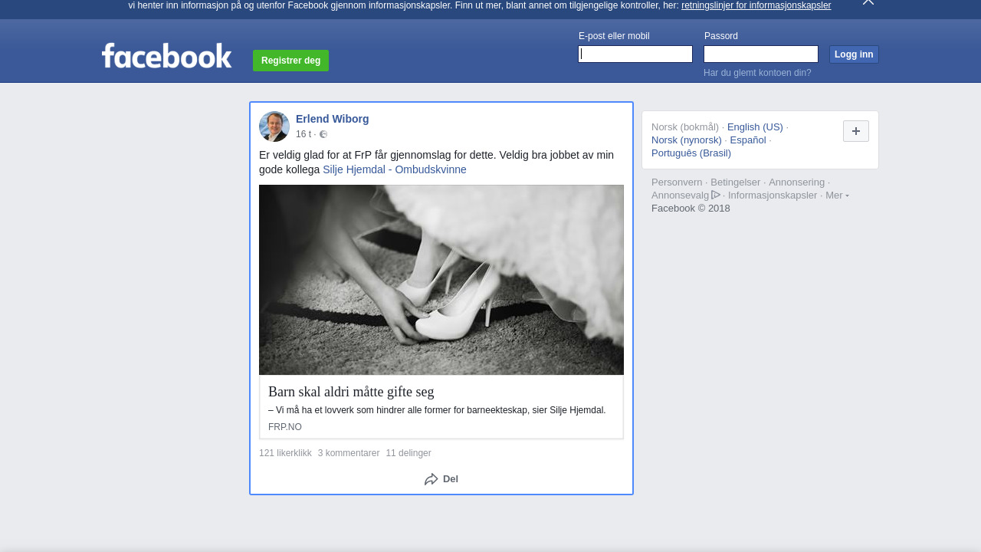Switch language to English (US)

(x=755, y=127)
